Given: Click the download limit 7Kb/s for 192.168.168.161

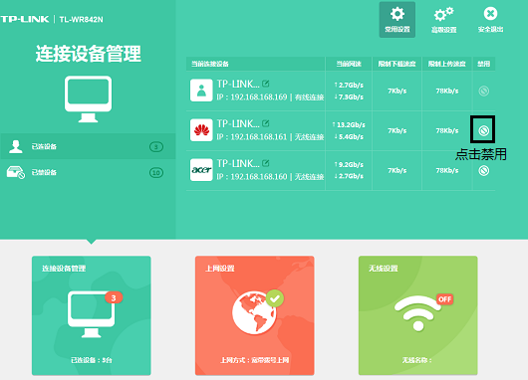Looking at the screenshot, I should (397, 130).
